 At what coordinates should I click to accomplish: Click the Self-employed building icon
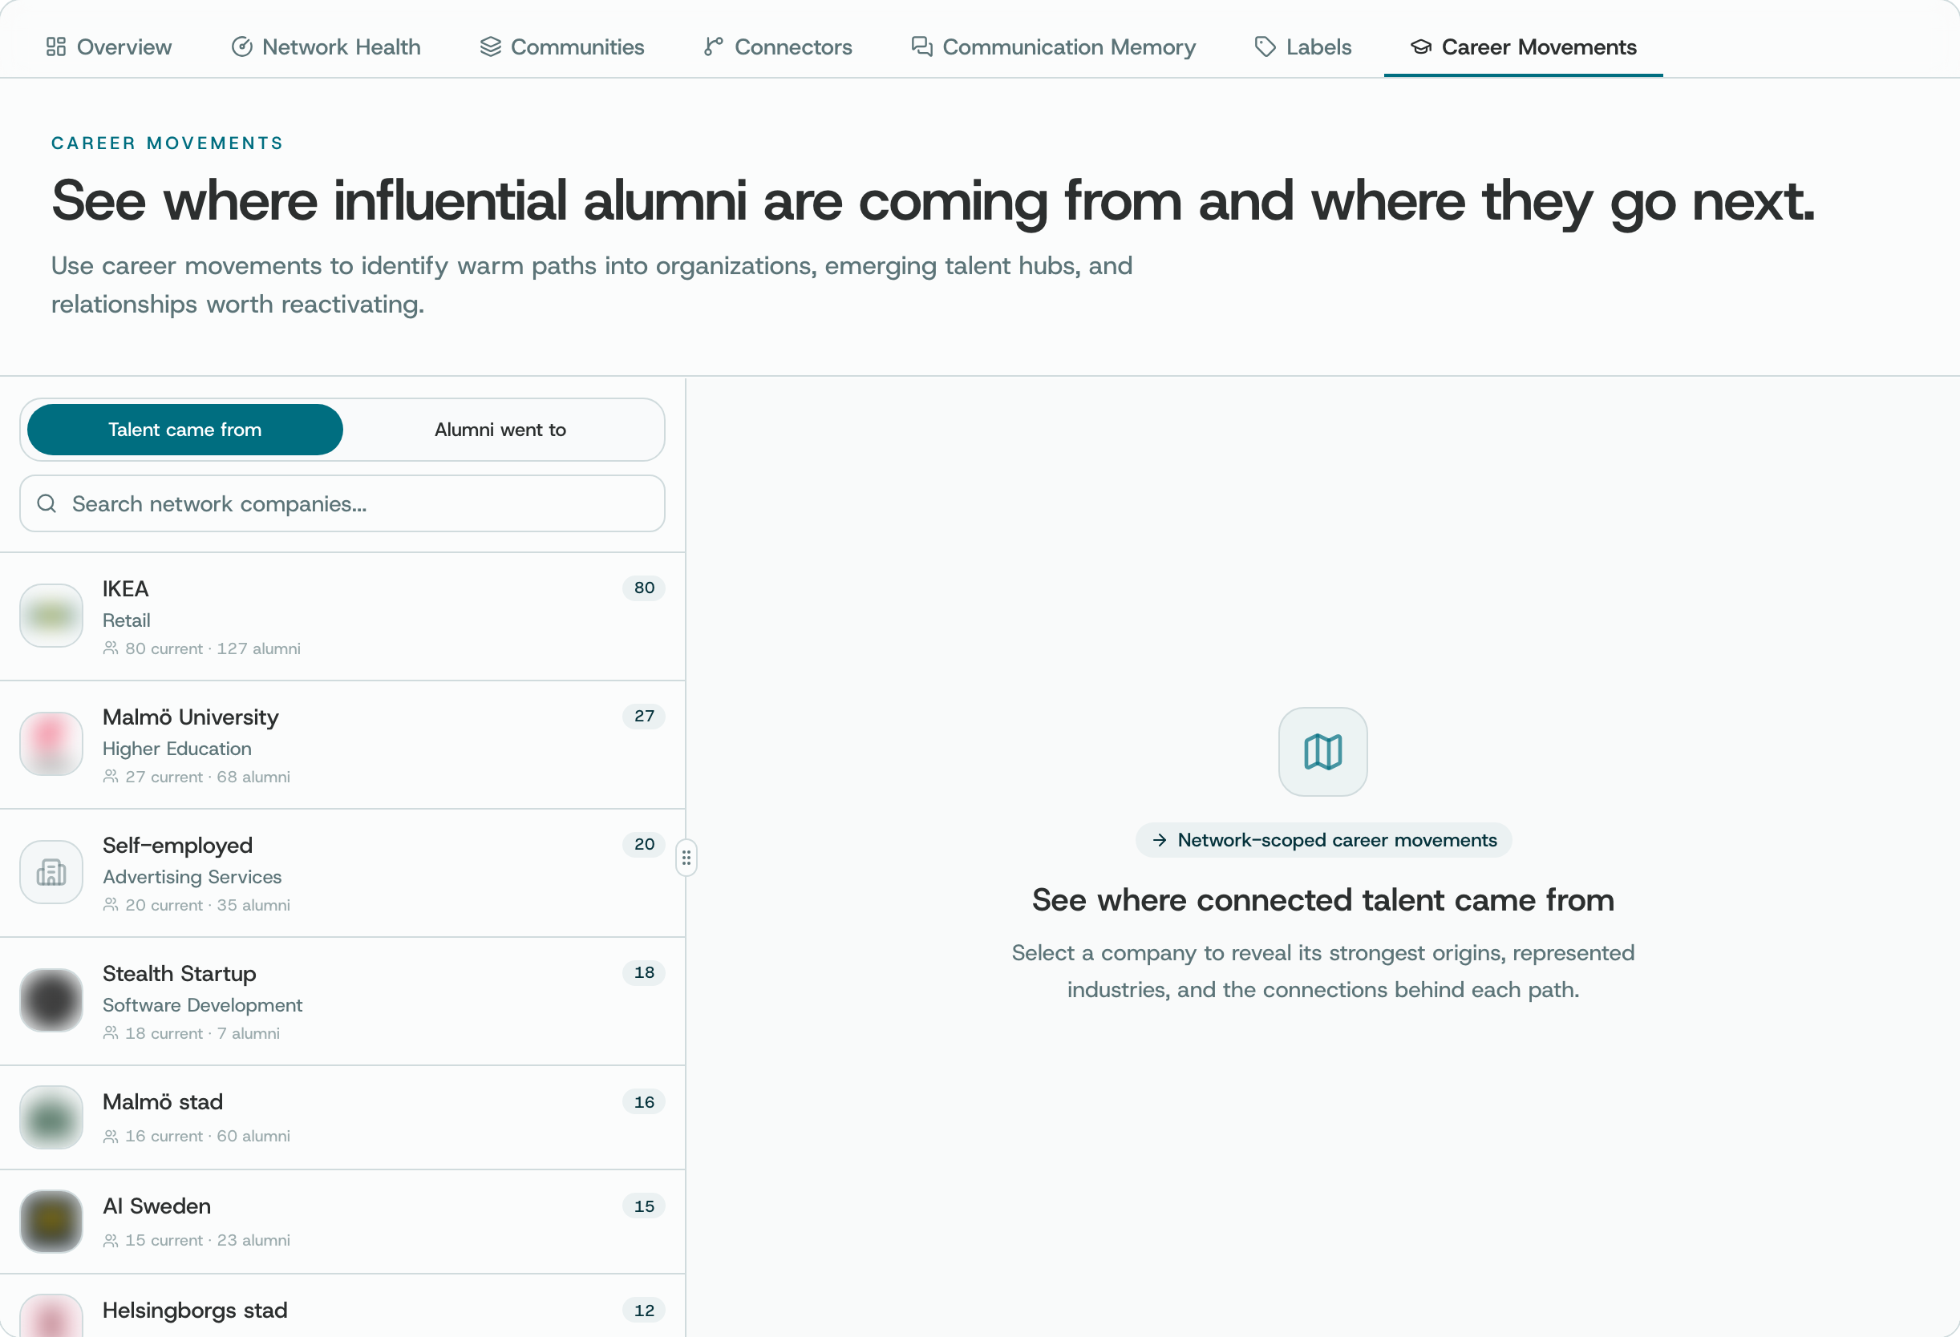click(51, 873)
